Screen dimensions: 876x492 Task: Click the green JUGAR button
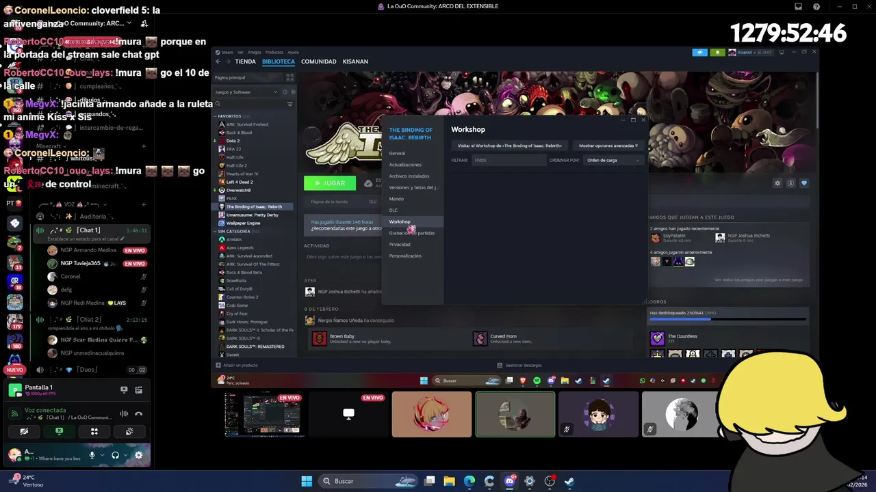point(330,183)
